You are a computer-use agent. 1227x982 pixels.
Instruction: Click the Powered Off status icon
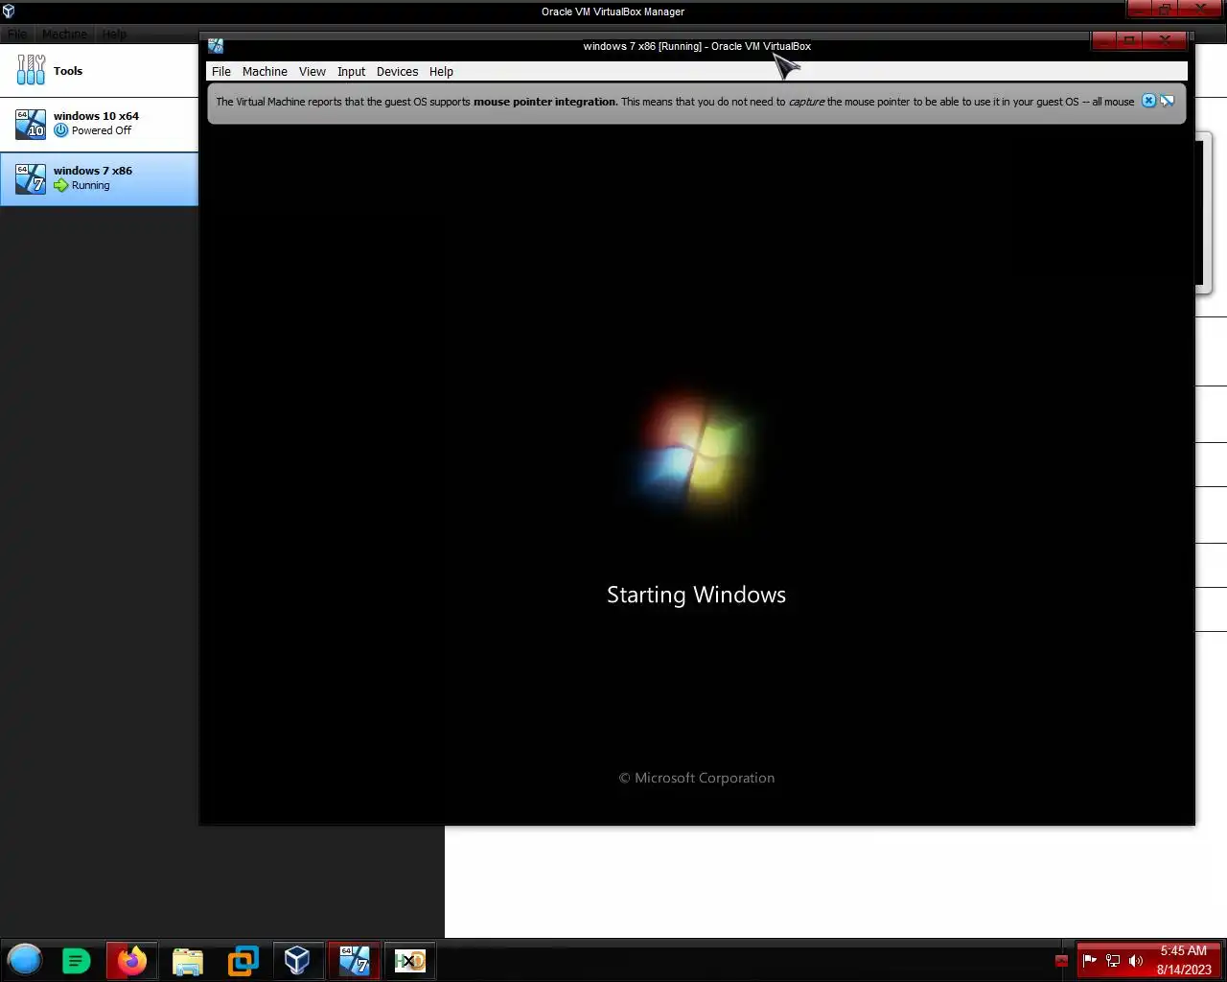tap(61, 130)
